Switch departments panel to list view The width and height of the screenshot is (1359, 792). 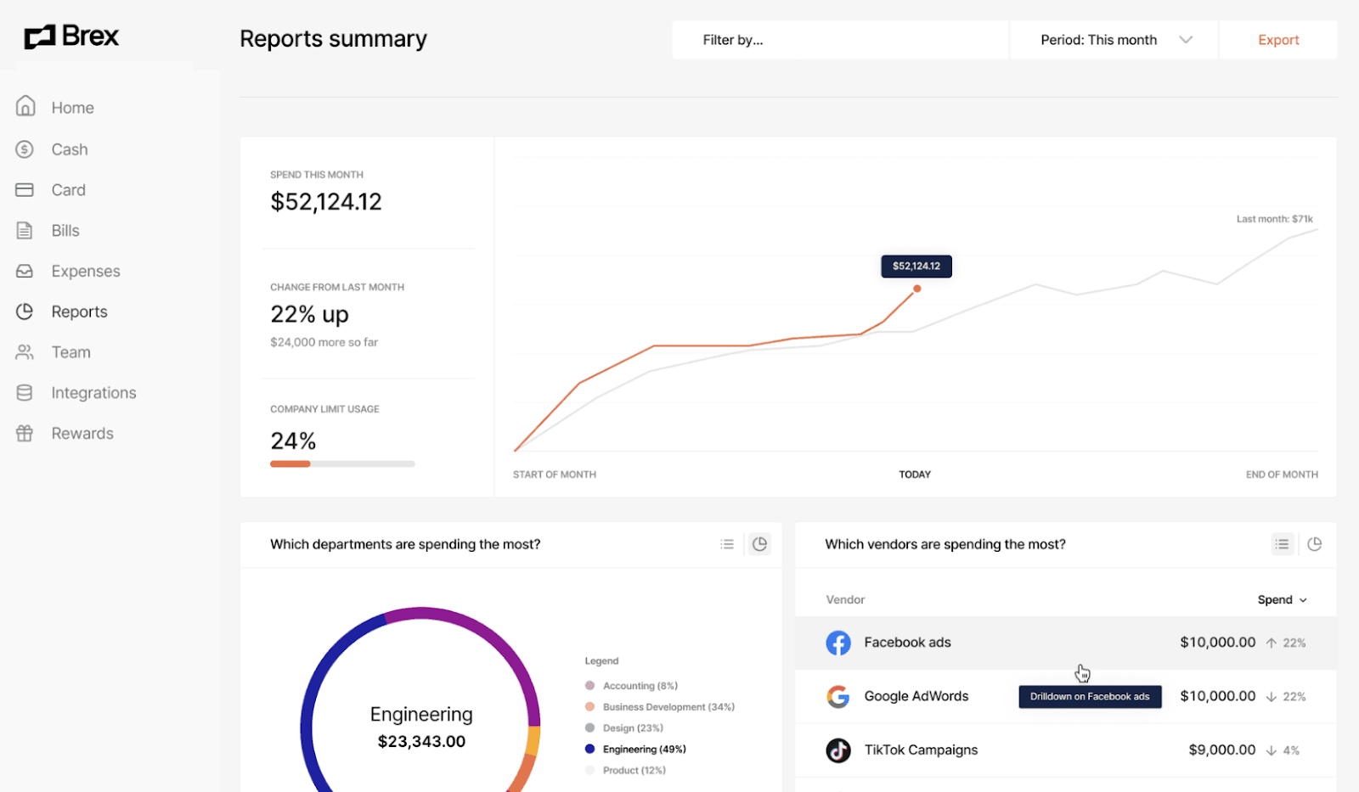pyautogui.click(x=727, y=544)
